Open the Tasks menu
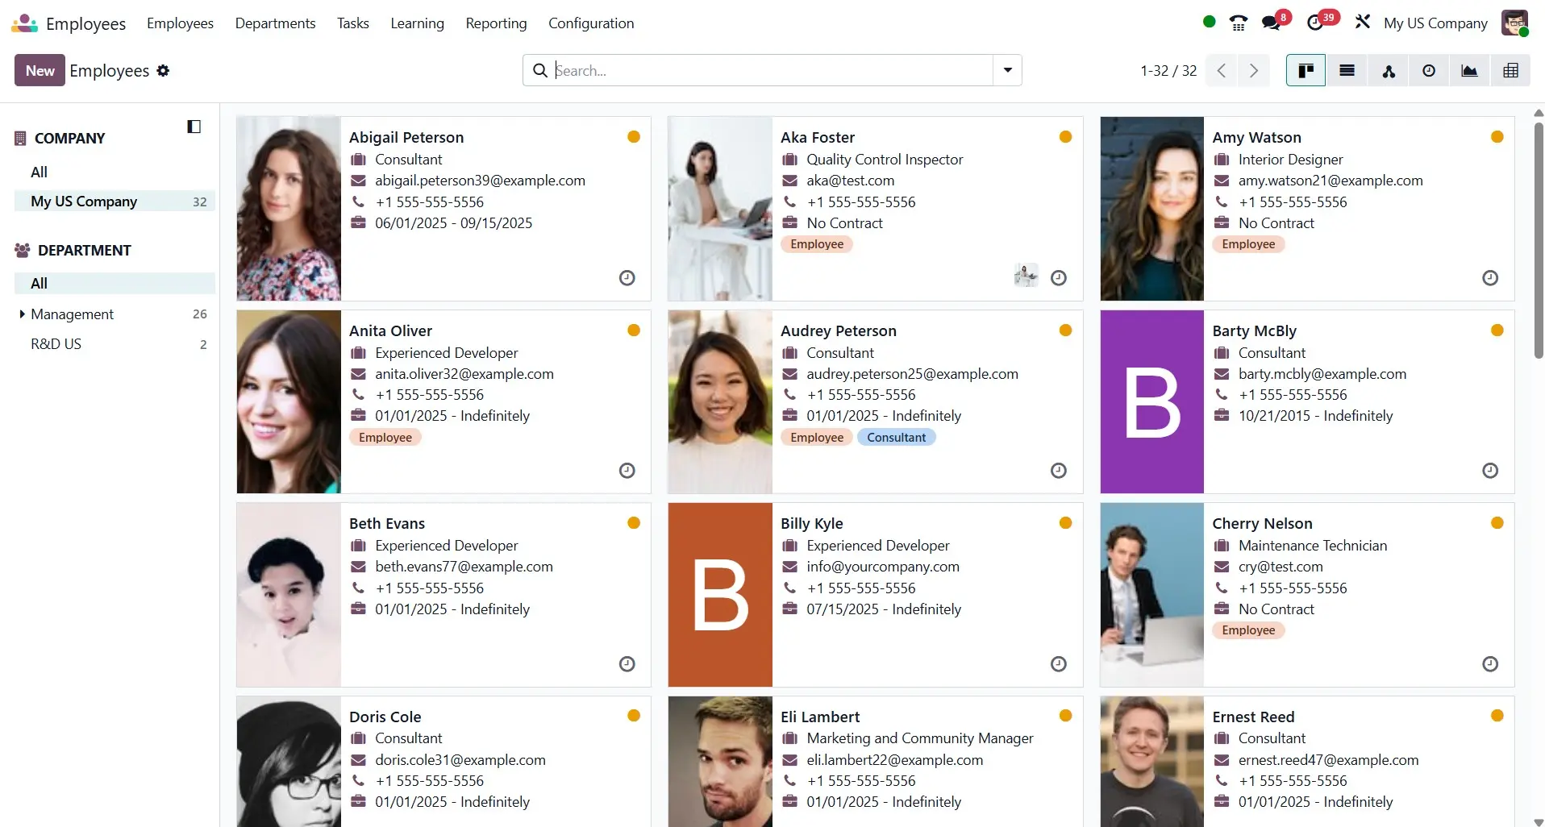Image resolution: width=1545 pixels, height=827 pixels. point(353,23)
